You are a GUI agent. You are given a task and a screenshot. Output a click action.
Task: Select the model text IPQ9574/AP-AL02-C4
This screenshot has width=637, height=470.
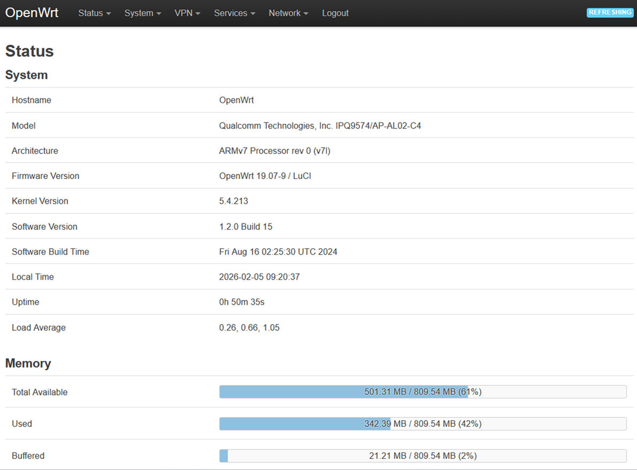click(378, 126)
